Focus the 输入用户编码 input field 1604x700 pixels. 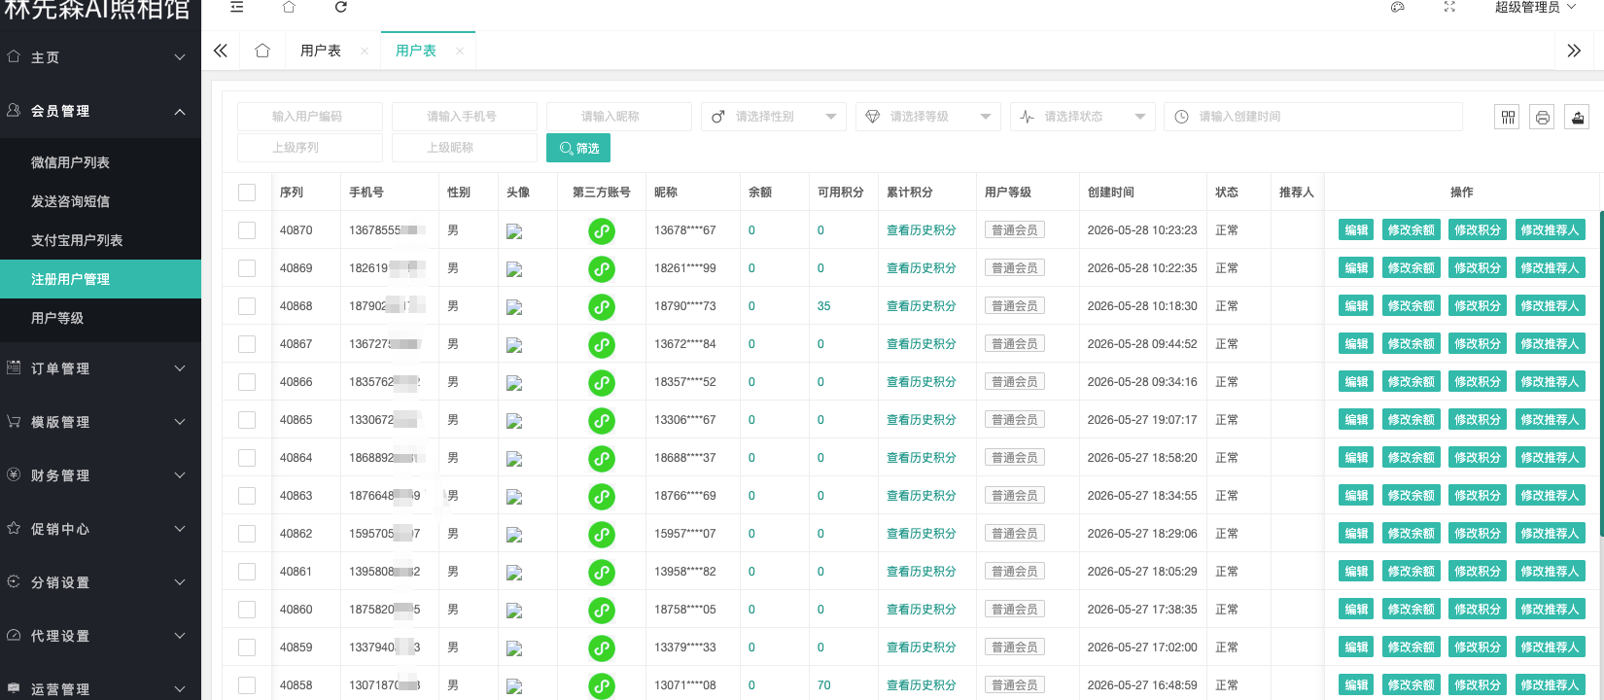pyautogui.click(x=310, y=117)
